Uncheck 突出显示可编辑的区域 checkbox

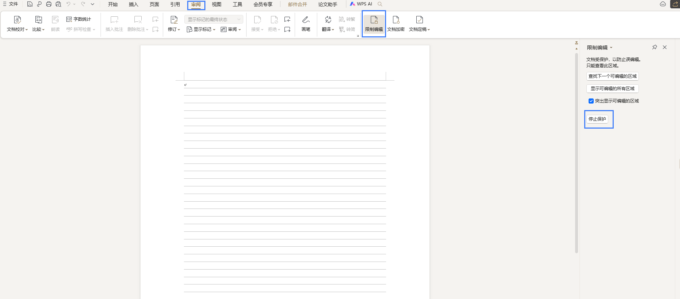[x=591, y=101]
